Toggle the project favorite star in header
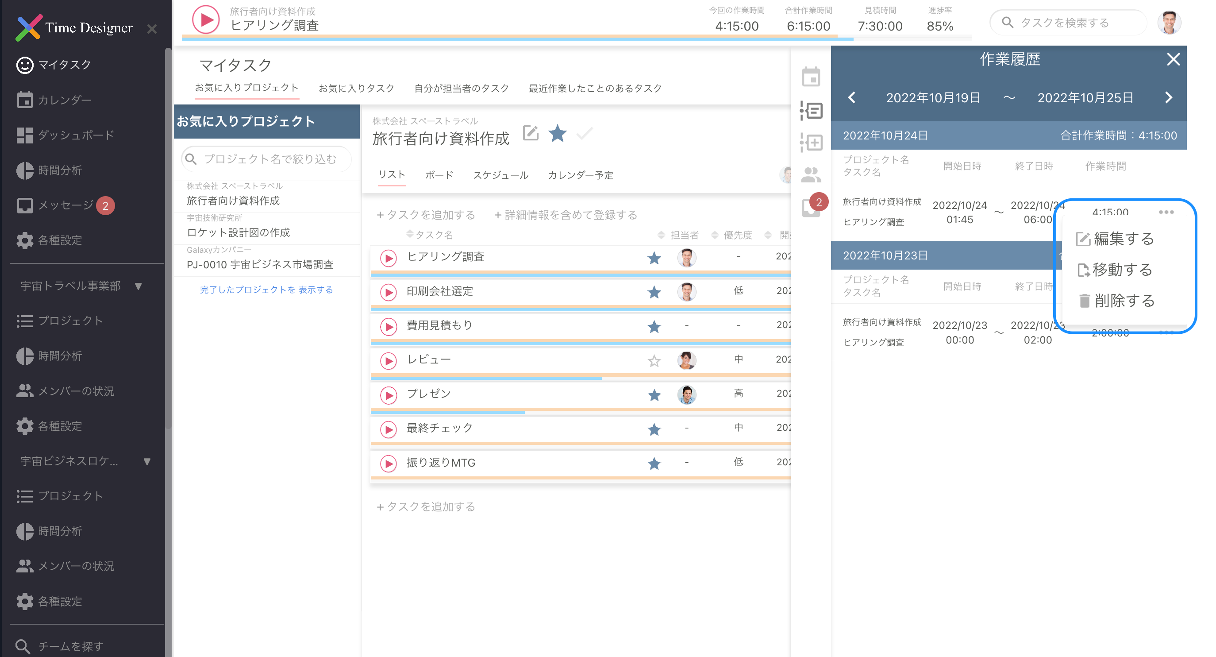The height and width of the screenshot is (657, 1216). click(x=558, y=134)
